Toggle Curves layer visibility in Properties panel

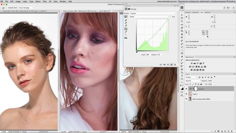171,65
